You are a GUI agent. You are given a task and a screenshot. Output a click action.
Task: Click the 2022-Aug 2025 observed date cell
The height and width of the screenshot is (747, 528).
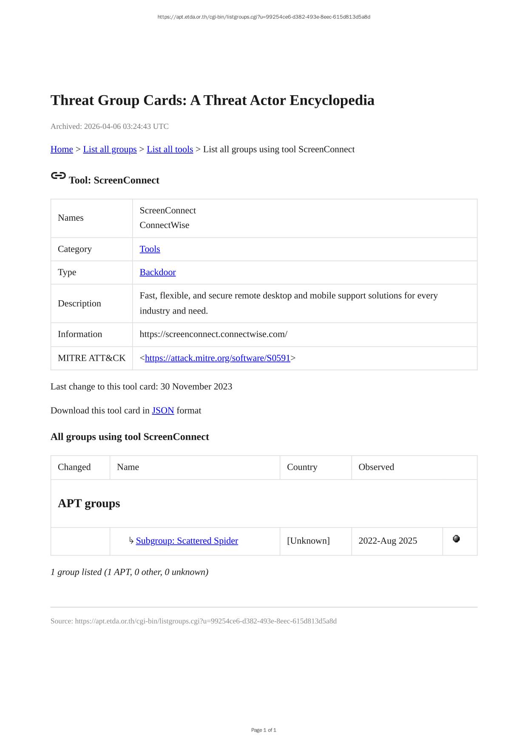(x=387, y=541)
